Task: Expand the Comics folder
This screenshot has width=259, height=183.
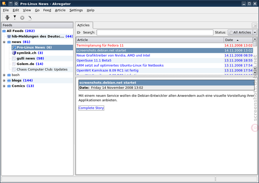Action: (x=4, y=86)
